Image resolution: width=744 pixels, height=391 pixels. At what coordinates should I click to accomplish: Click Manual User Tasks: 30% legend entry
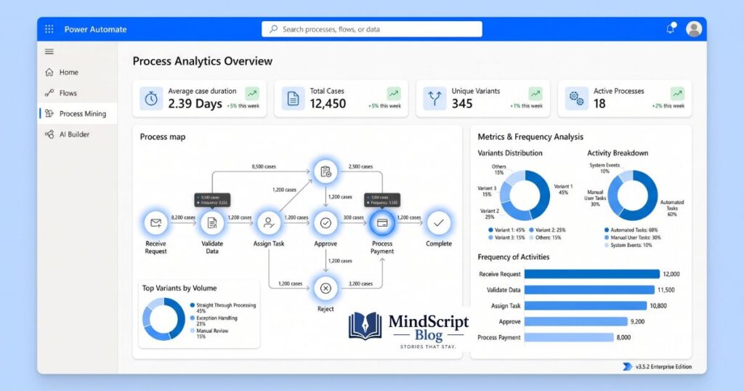[x=632, y=237]
